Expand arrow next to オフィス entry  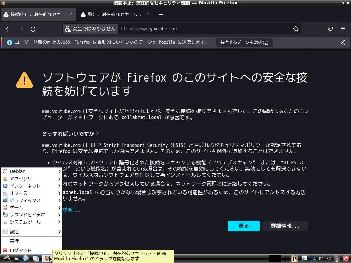click(59, 193)
